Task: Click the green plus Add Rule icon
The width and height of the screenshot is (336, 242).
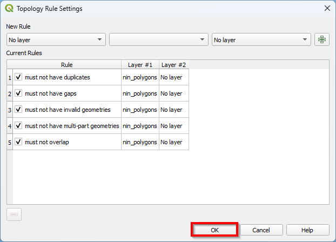Action: pos(322,39)
